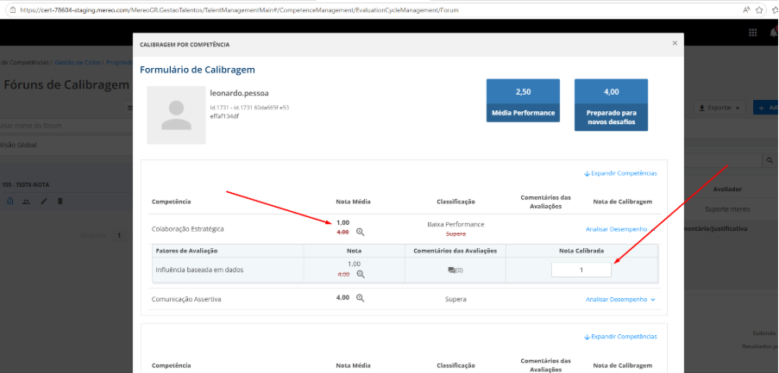
Task: Click the Nota Calibrada input field
Action: [x=581, y=270]
